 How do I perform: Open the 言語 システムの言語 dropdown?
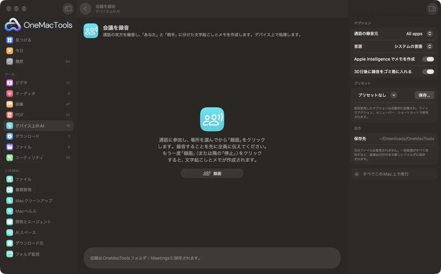(x=413, y=46)
